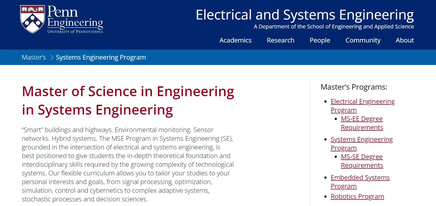The height and width of the screenshot is (206, 436).
Task: Click the Penn Engineering wordmark text
Action: 75,19
